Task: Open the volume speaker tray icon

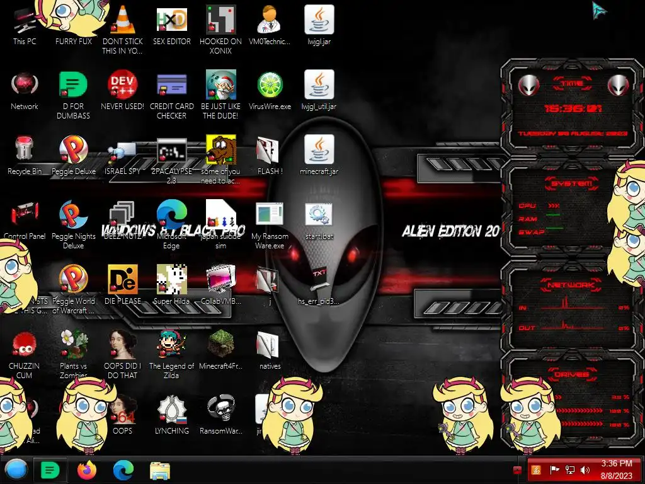Action: pos(585,470)
